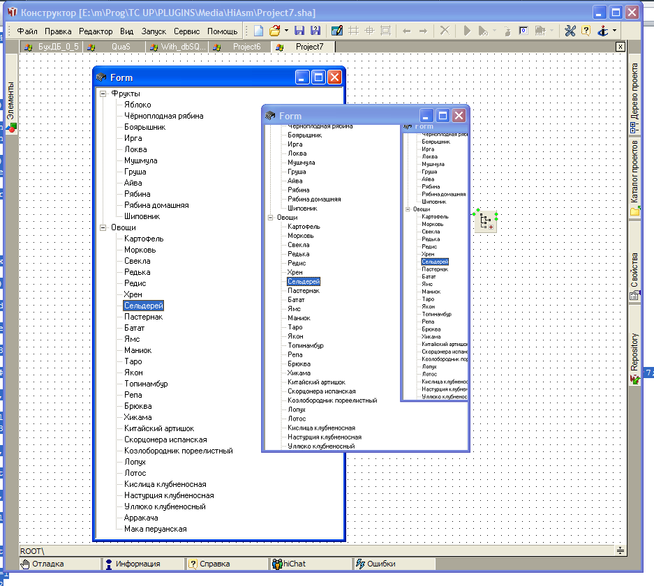Open the Сервис menu
Viewport: 654px width, 586px height.
tap(186, 31)
